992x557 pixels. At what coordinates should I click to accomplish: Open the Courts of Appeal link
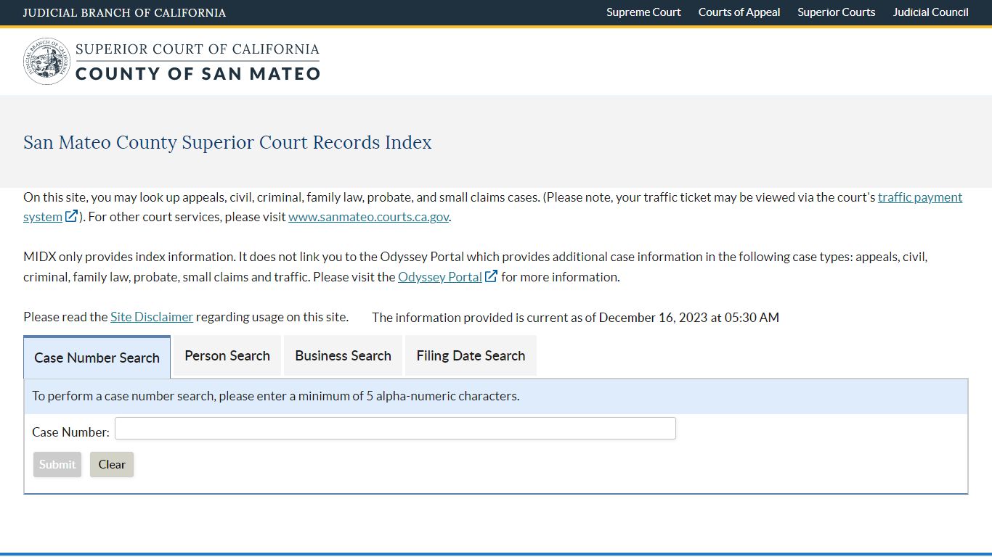pyautogui.click(x=739, y=12)
